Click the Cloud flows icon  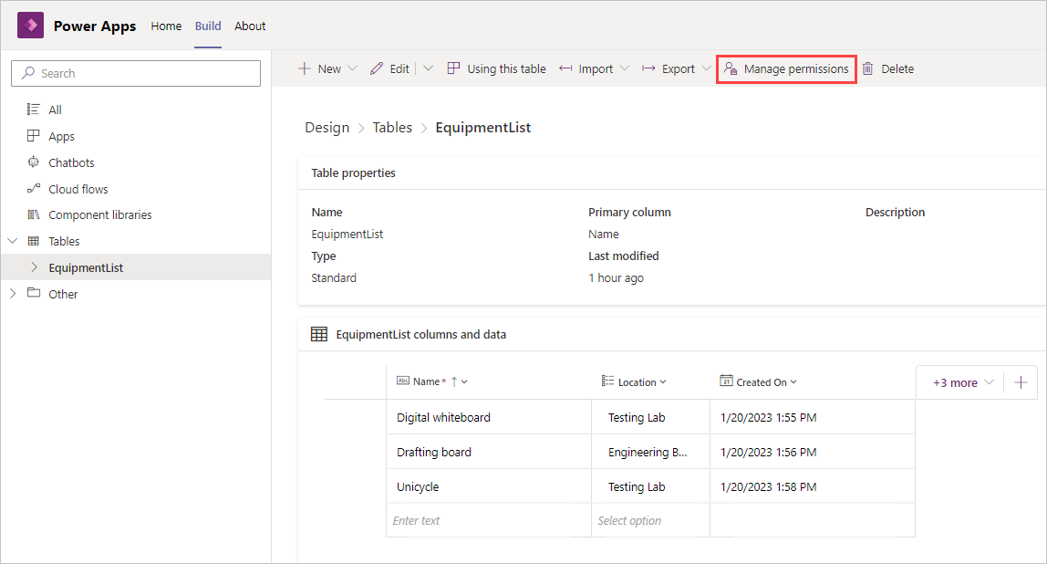pyautogui.click(x=34, y=188)
